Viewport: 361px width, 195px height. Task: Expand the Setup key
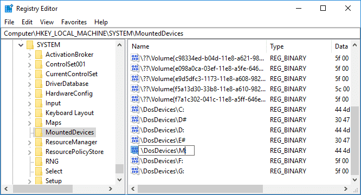pos(29,181)
